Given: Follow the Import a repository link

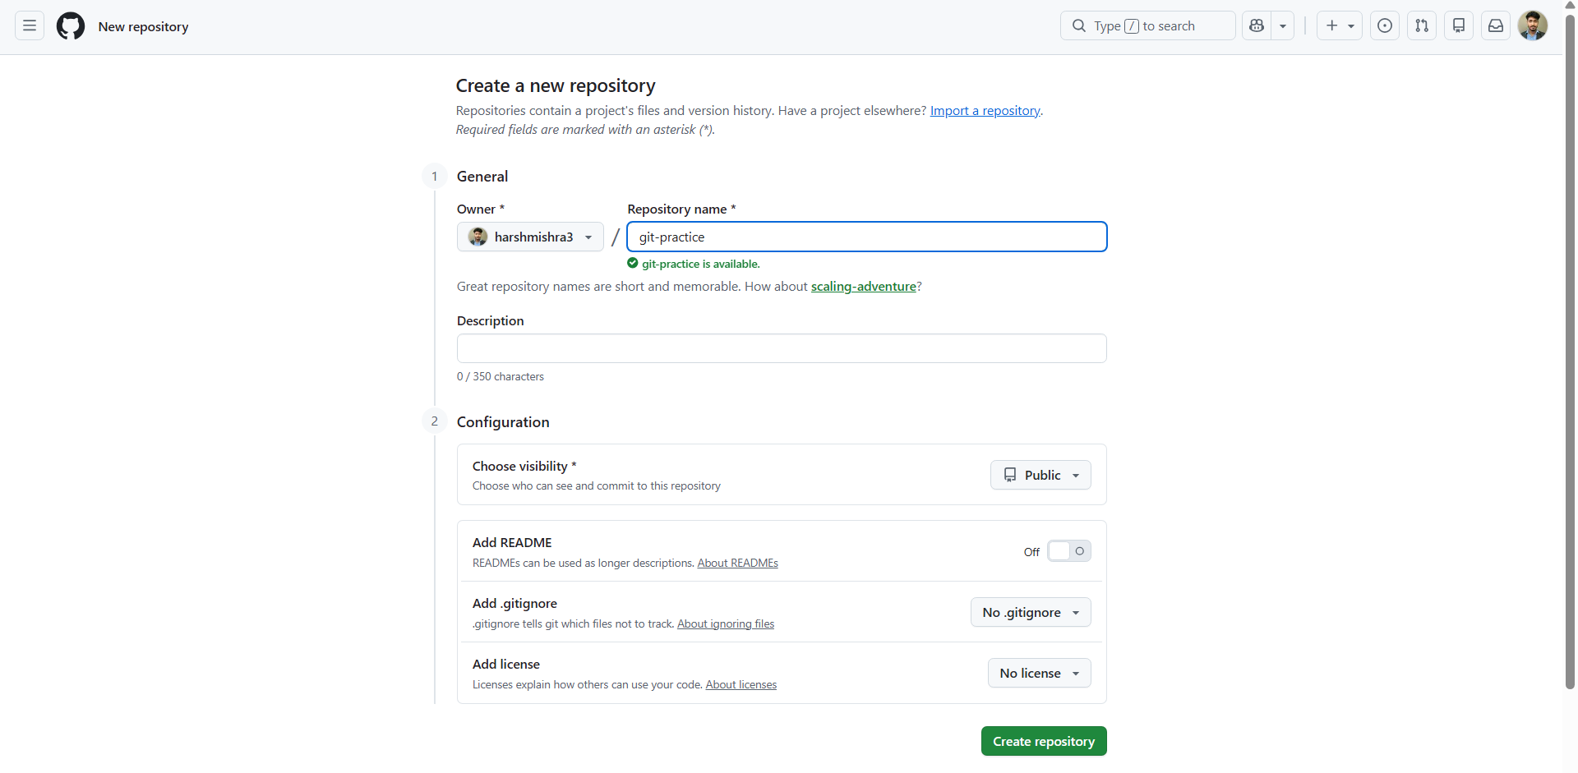Looking at the screenshot, I should pos(985,110).
